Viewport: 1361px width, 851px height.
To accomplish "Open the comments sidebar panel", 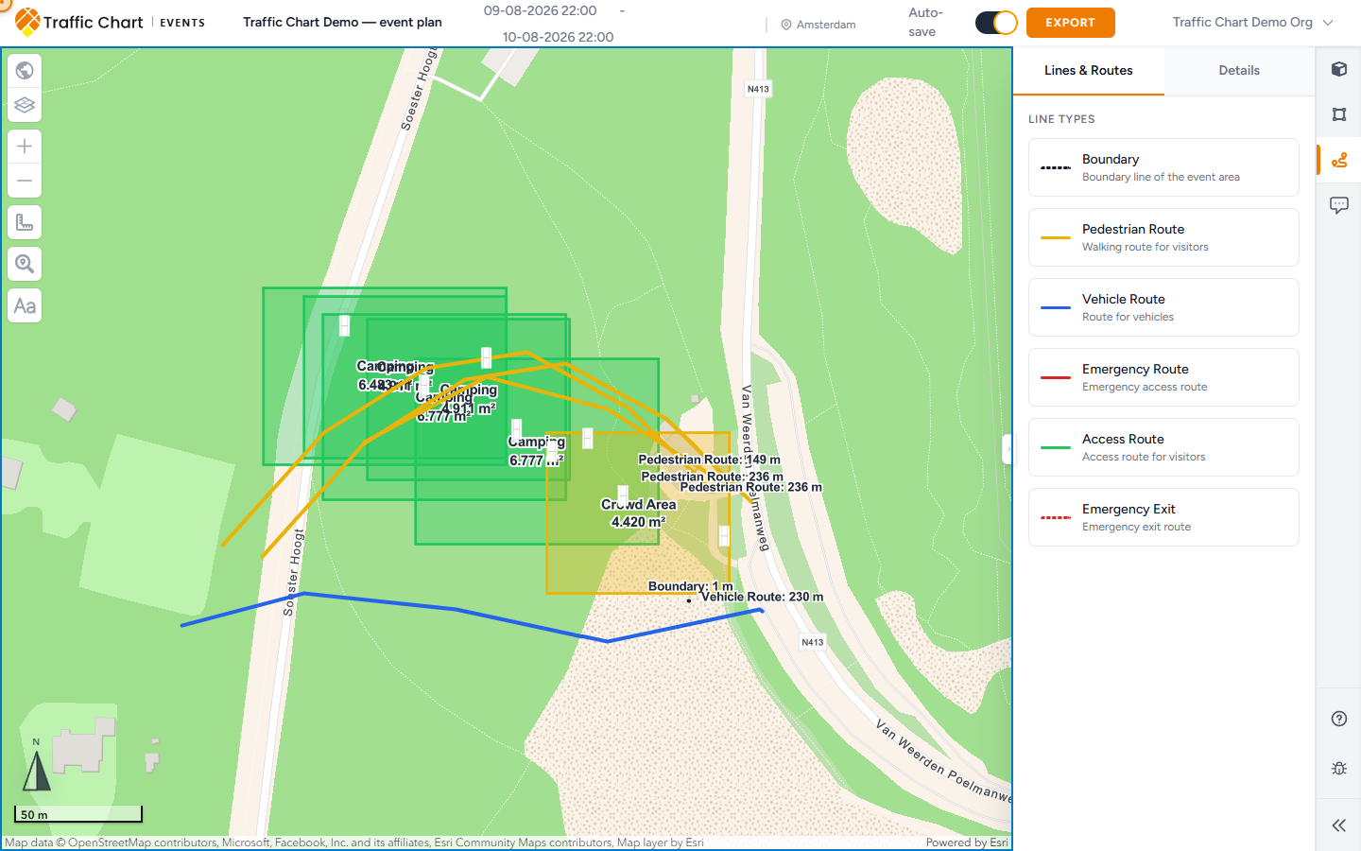I will tap(1339, 205).
